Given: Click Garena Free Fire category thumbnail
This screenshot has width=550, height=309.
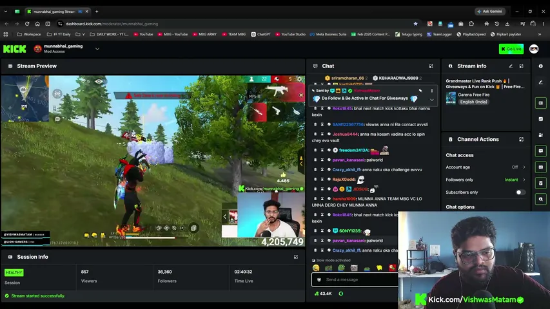Looking at the screenshot, I should (x=451, y=98).
